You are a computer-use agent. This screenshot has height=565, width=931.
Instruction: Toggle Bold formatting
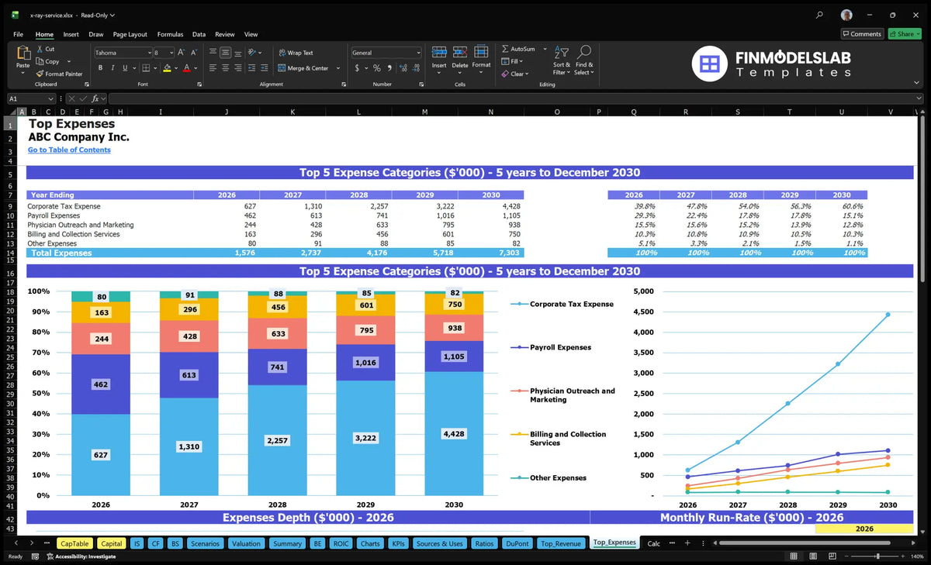pos(100,68)
